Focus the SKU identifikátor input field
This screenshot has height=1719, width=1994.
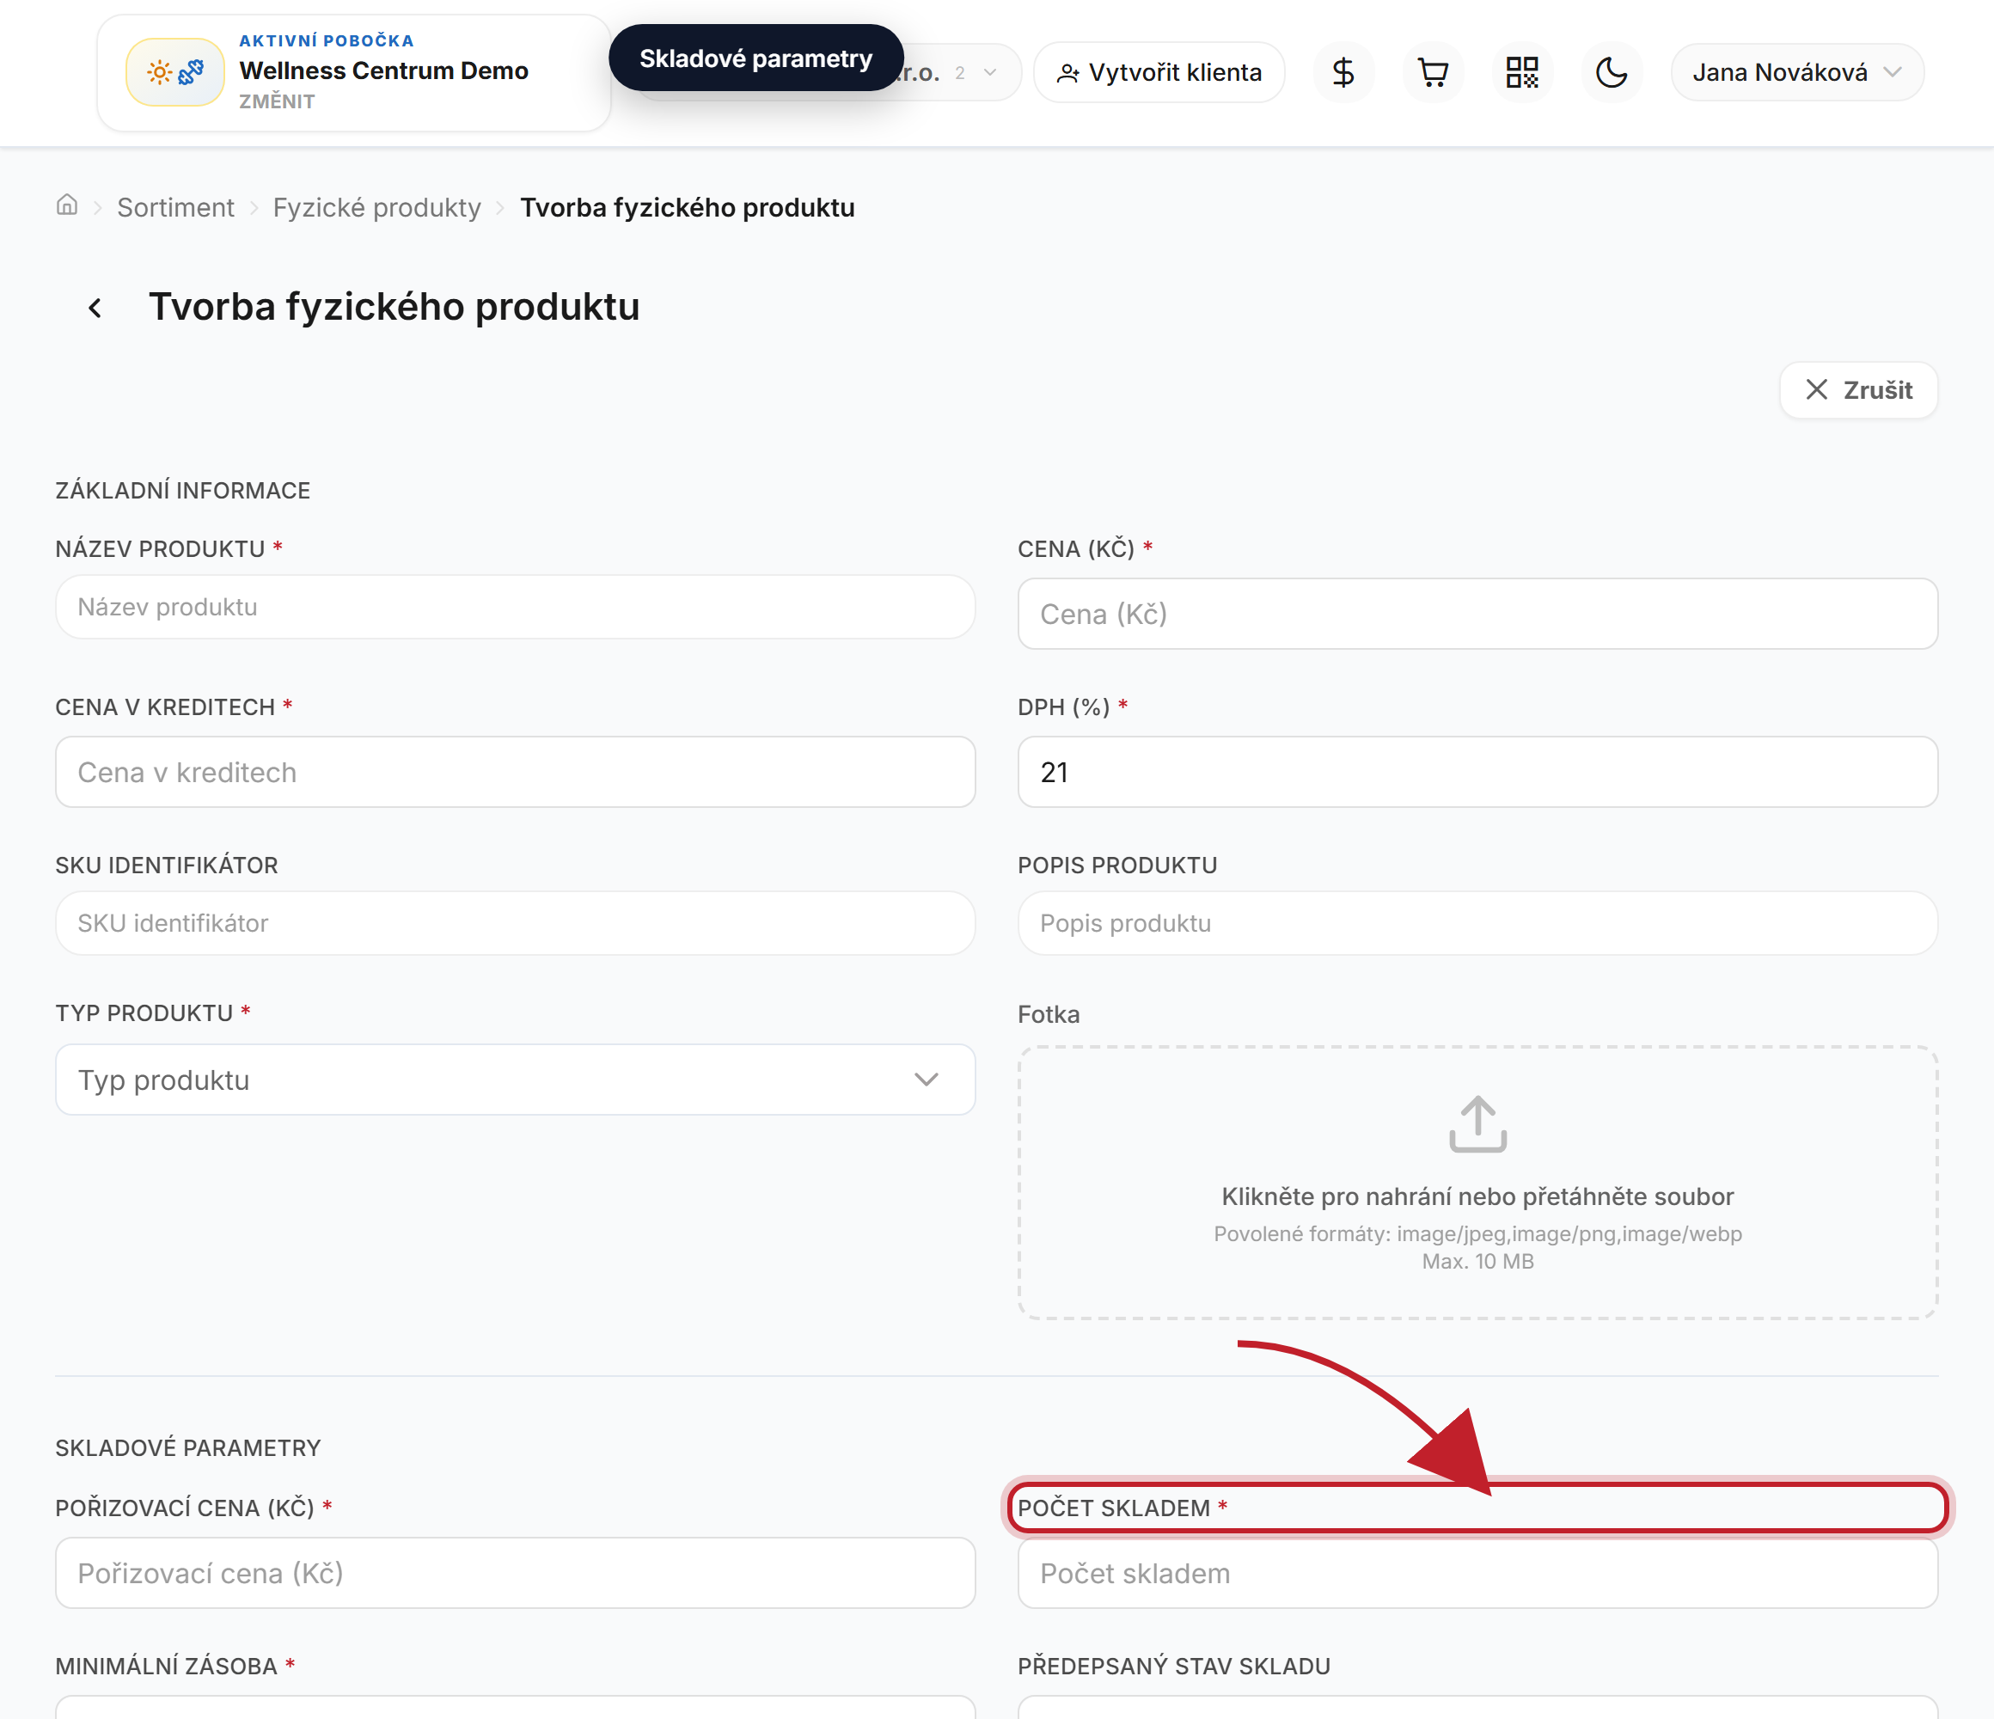pos(515,923)
